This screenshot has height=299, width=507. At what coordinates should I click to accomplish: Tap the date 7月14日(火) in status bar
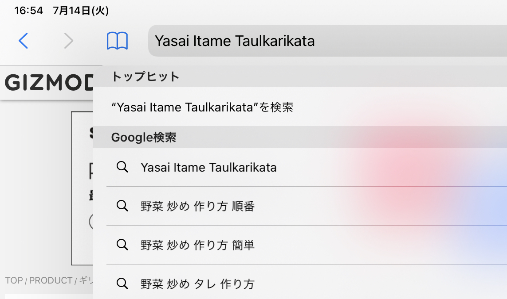pyautogui.click(x=81, y=11)
